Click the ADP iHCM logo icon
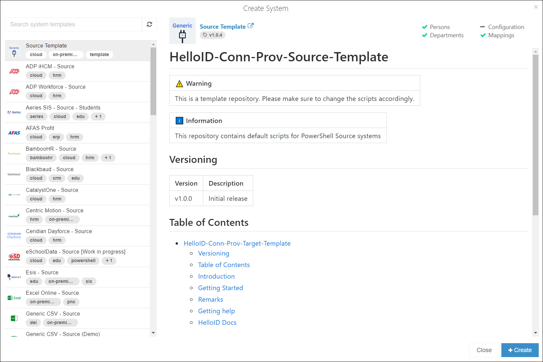The width and height of the screenshot is (543, 362). [x=14, y=71]
